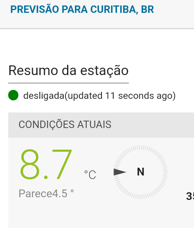Click the degree symbol after Parece 4.5
This screenshot has width=194, height=228.
(x=72, y=191)
